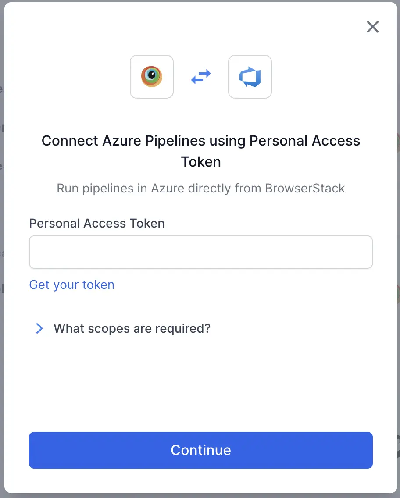The image size is (400, 498).
Task: Click the word "Token" on the heading's second line
Action: [201, 162]
